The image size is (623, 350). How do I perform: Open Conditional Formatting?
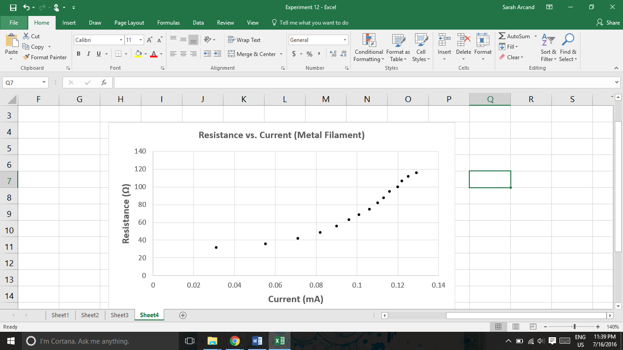[369, 47]
